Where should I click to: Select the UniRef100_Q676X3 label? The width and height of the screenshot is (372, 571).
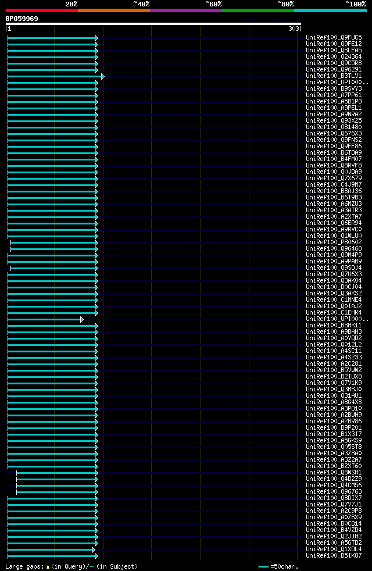[x=334, y=134]
